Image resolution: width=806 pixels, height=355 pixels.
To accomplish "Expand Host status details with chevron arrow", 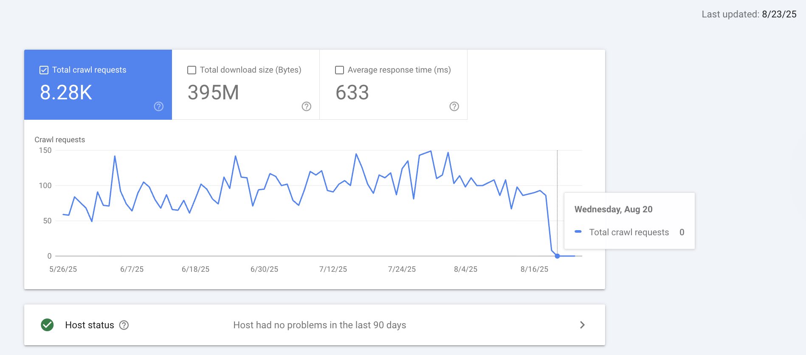I will 582,325.
